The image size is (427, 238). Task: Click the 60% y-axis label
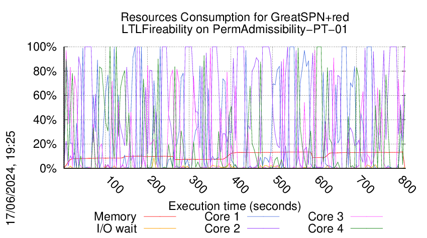point(45,96)
